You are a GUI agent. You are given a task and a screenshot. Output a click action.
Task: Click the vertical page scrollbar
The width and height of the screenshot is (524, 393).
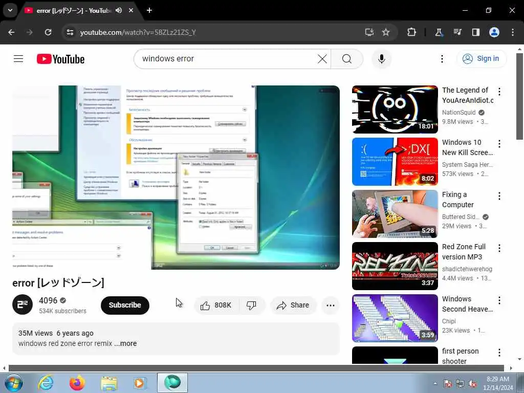click(x=519, y=97)
